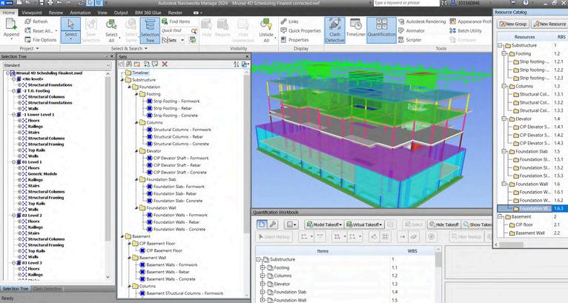Open the Standard dropdown in Selection Tree
The width and height of the screenshot is (568, 303).
pos(57,65)
